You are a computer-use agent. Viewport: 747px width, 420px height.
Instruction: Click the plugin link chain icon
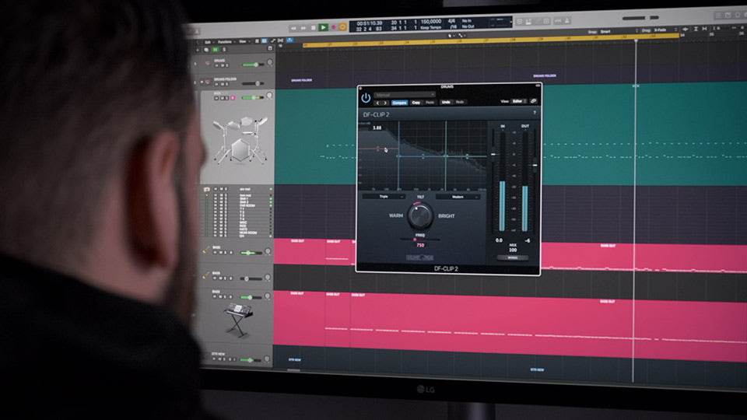534,102
